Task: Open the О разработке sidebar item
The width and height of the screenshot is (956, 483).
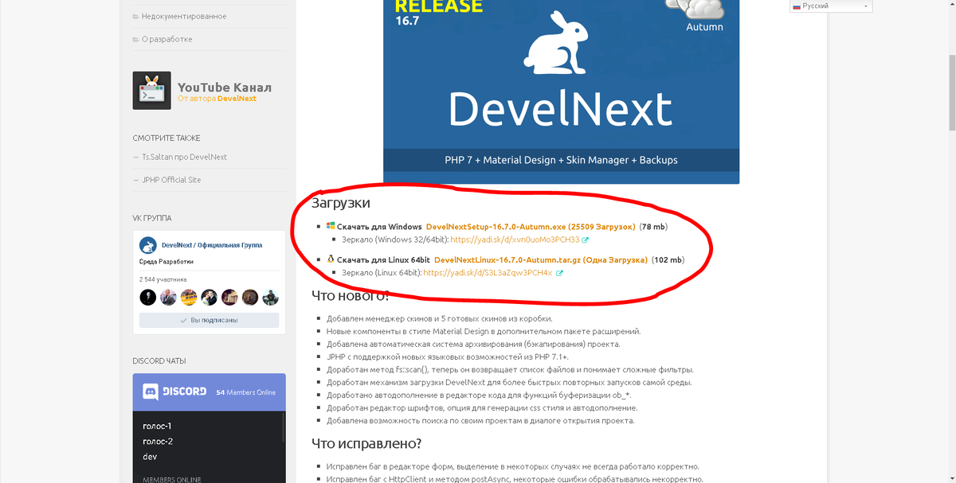Action: 167,39
